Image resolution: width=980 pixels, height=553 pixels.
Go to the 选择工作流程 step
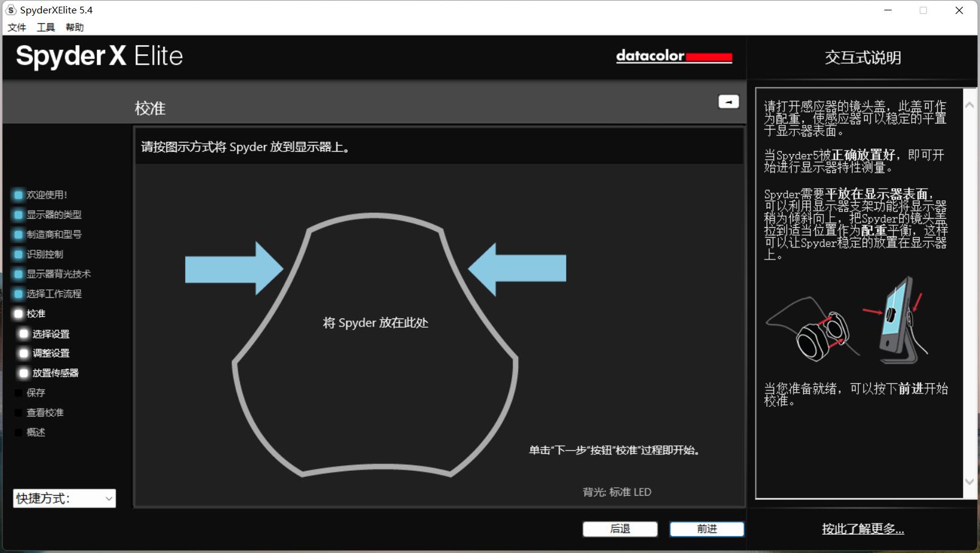[x=54, y=294]
